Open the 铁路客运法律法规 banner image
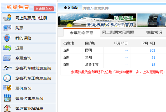Image resolution: width=166 pixels, height=112 pixels. 97,20
